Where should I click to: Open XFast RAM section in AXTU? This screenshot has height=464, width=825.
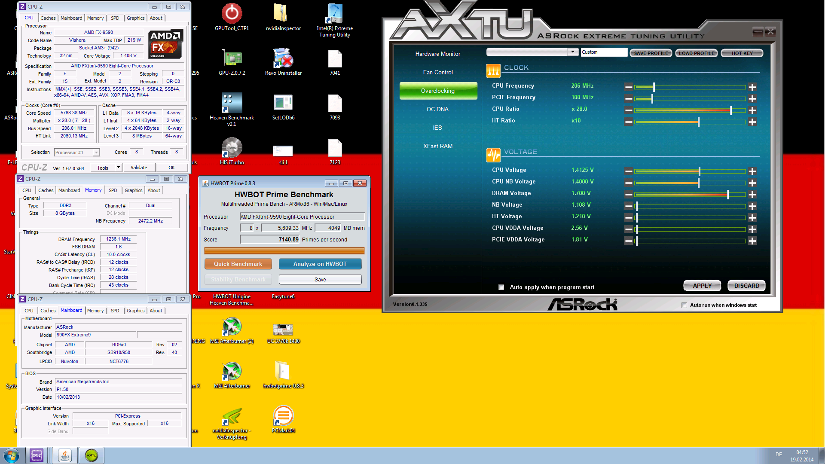coord(437,146)
